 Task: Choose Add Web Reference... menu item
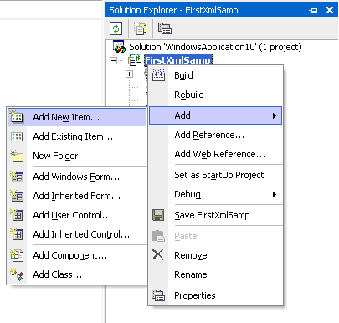click(x=215, y=154)
